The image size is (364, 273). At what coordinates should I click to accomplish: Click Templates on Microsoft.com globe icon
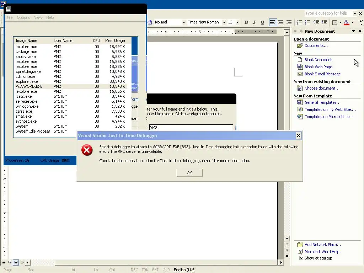(x=300, y=117)
